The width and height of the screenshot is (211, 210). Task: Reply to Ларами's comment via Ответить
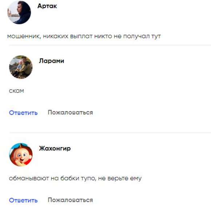click(x=23, y=113)
